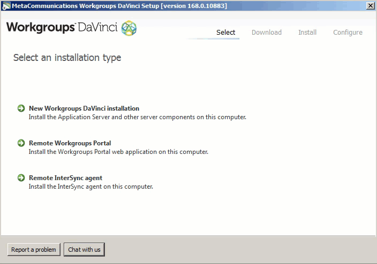Go to the Configure step tab
377x264 pixels.
click(348, 33)
